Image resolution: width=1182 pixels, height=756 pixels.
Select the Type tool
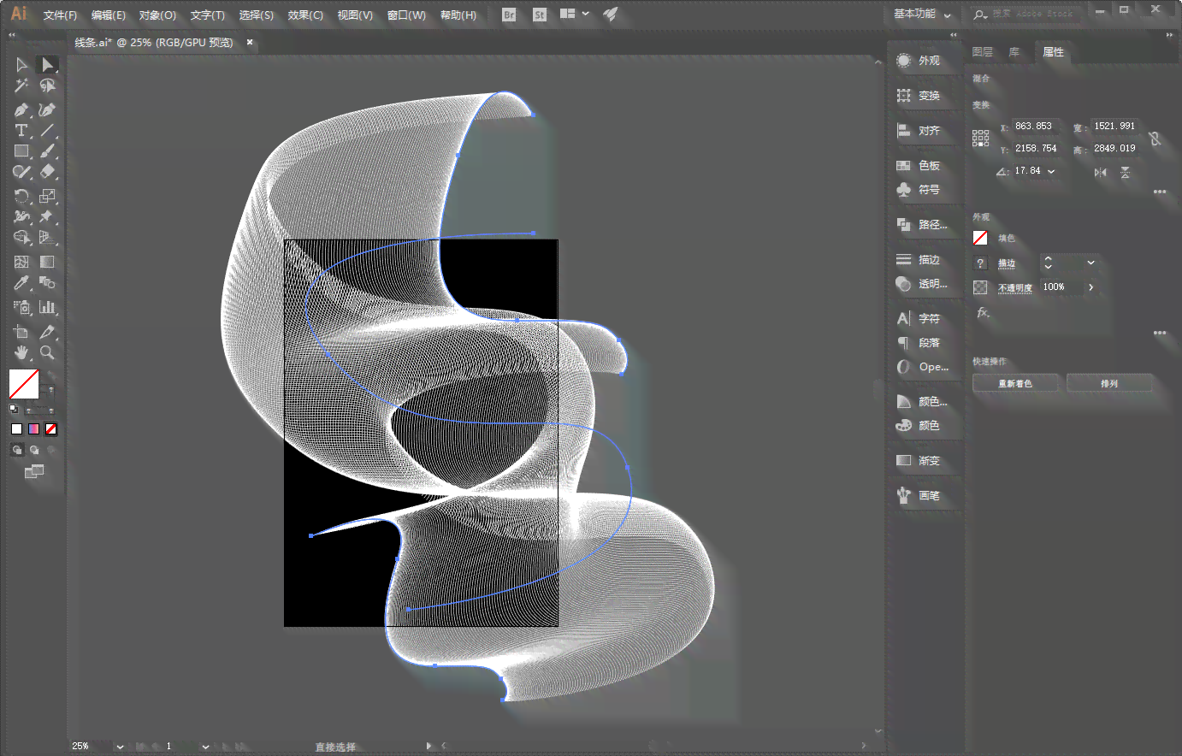[21, 130]
